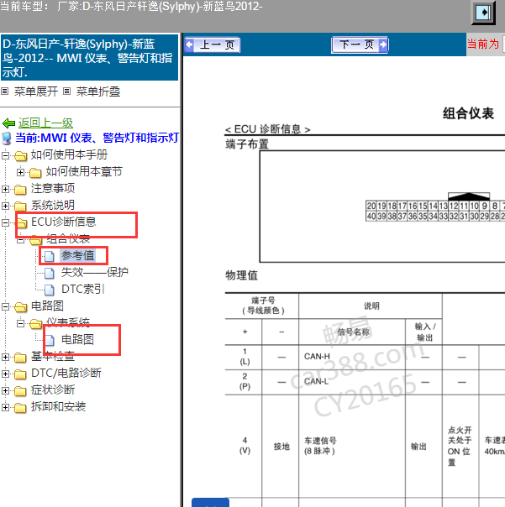Viewport: 505px width, 507px height.
Task: Click the 下一页 next page button
Action: pos(360,44)
